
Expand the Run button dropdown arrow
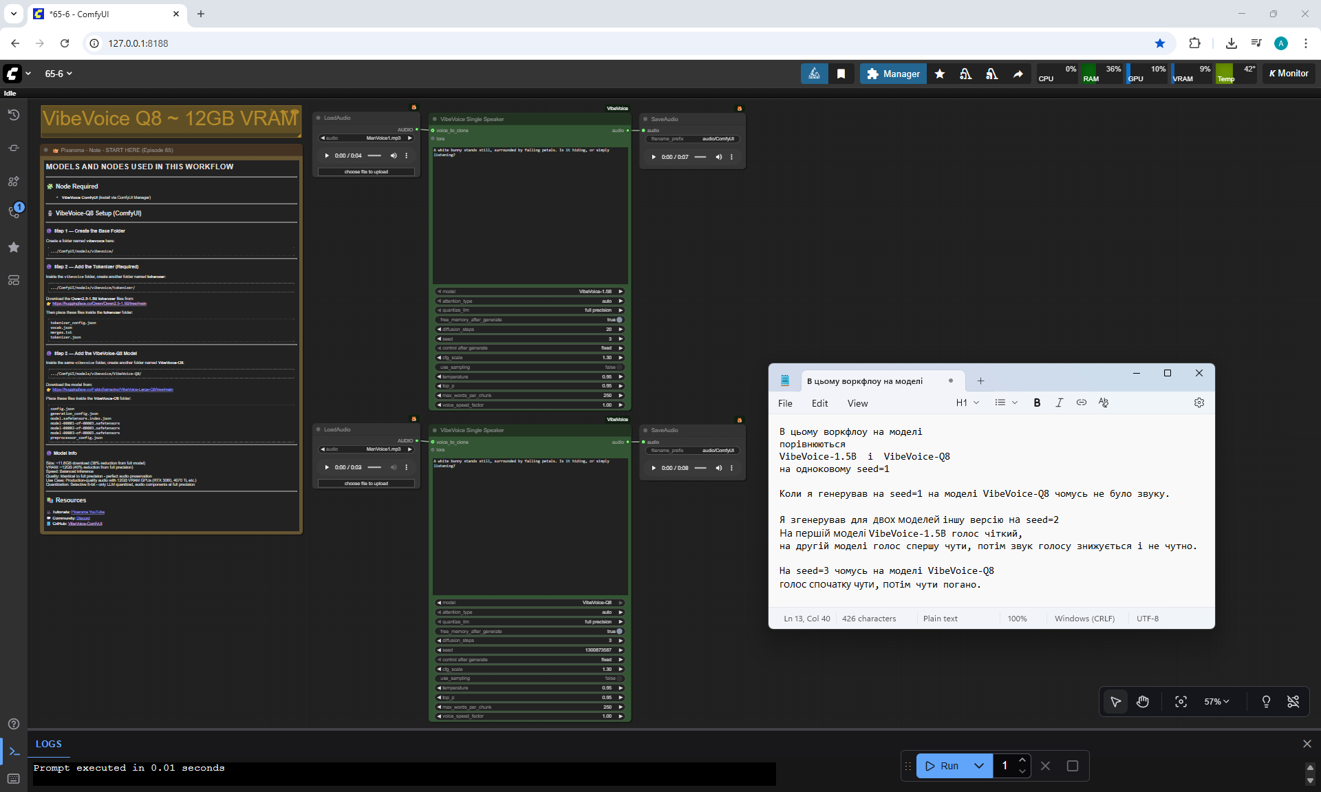coord(979,766)
